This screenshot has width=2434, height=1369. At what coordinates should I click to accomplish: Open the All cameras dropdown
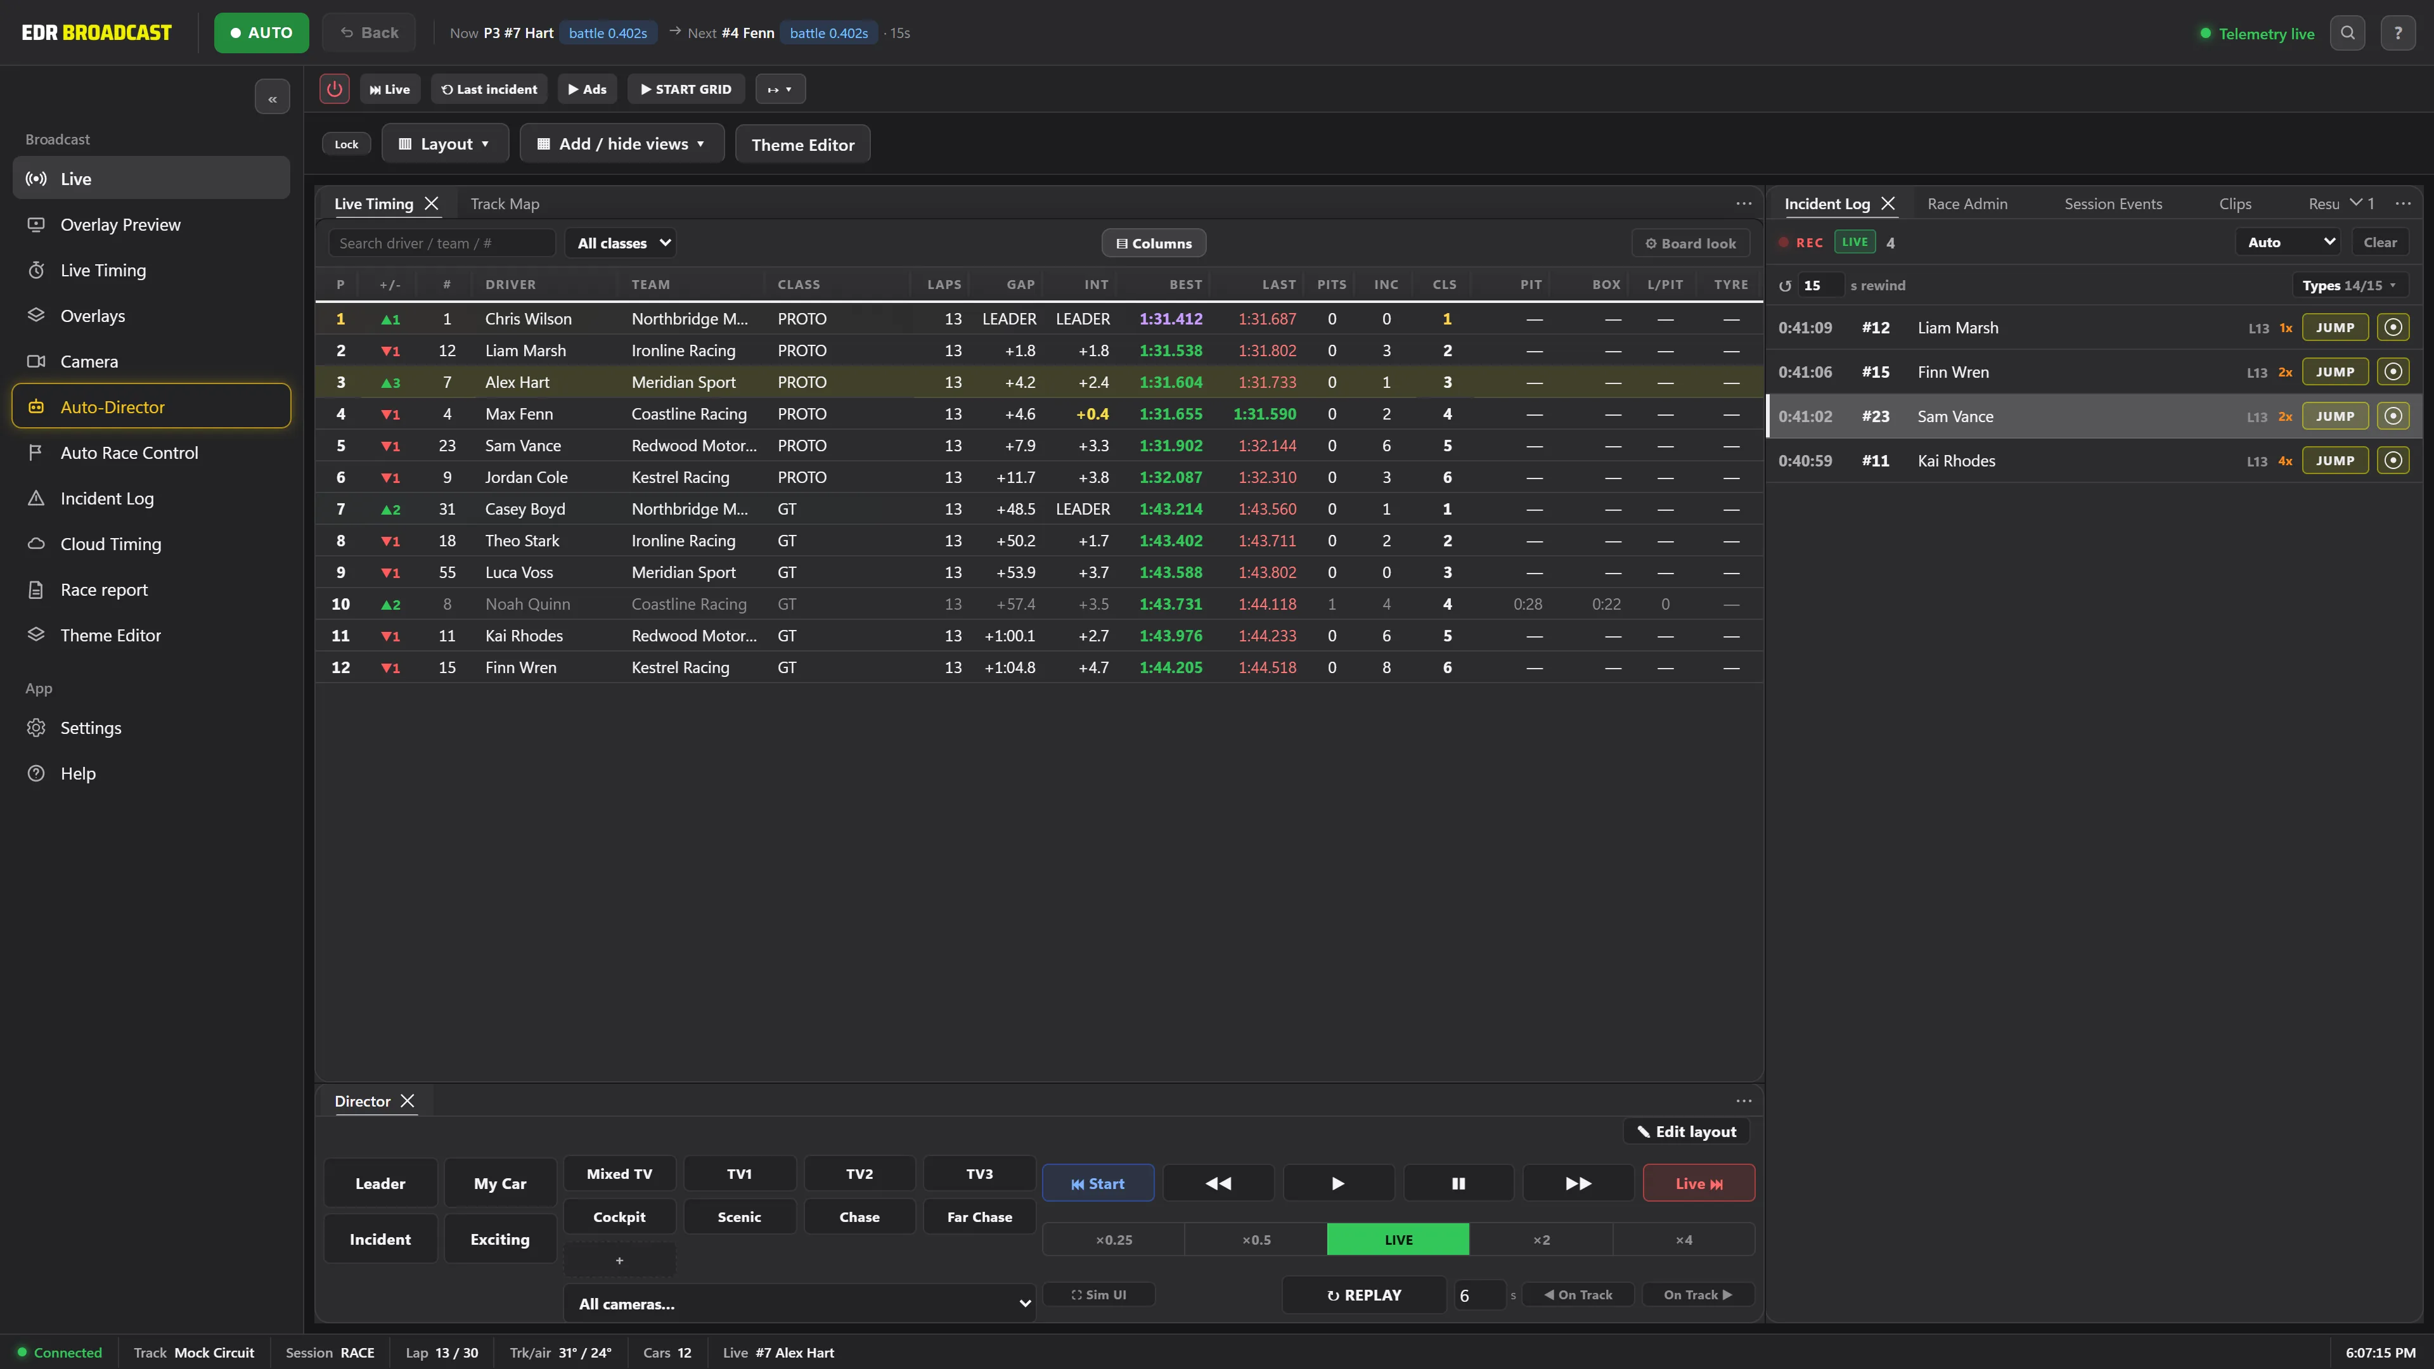click(799, 1304)
